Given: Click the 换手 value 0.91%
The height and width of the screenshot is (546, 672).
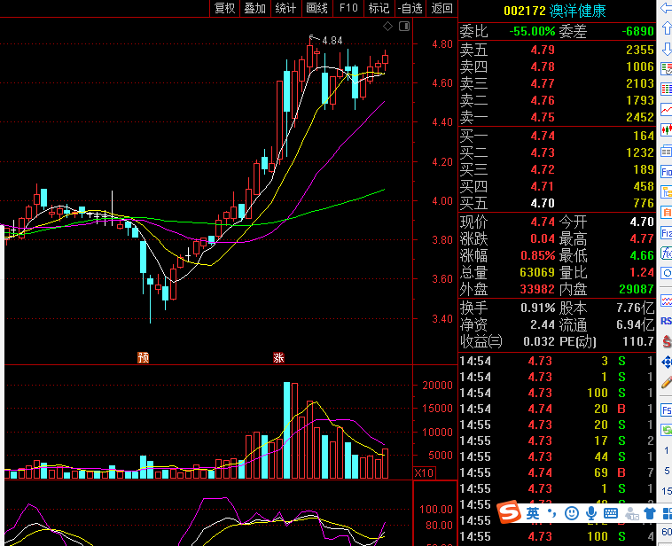Looking at the screenshot, I should 538,308.
